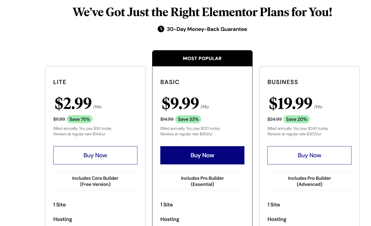Screen dimensions: 371x226
Task: Click the 1 Site label in Business plan
Action: [x=274, y=205]
